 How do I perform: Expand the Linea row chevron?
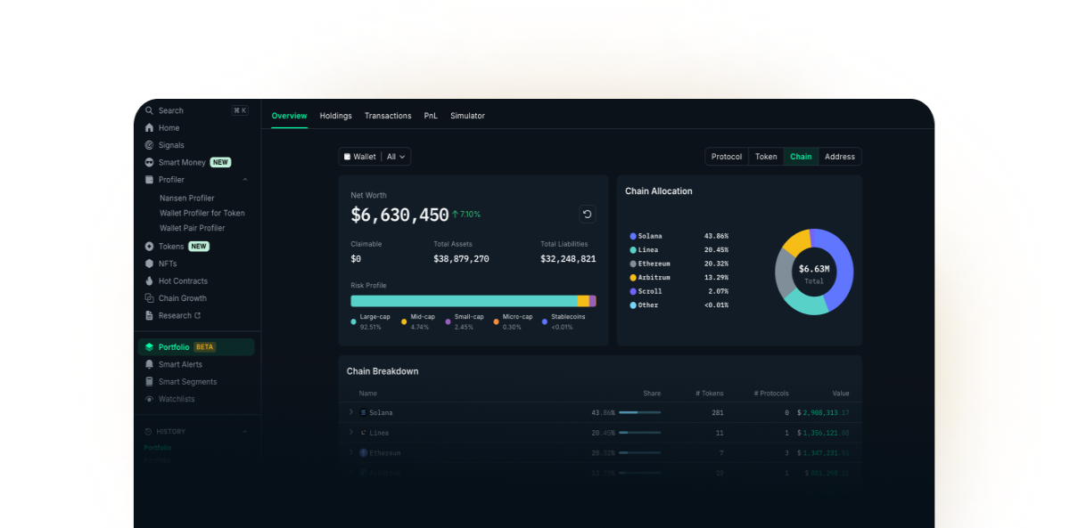tap(350, 432)
